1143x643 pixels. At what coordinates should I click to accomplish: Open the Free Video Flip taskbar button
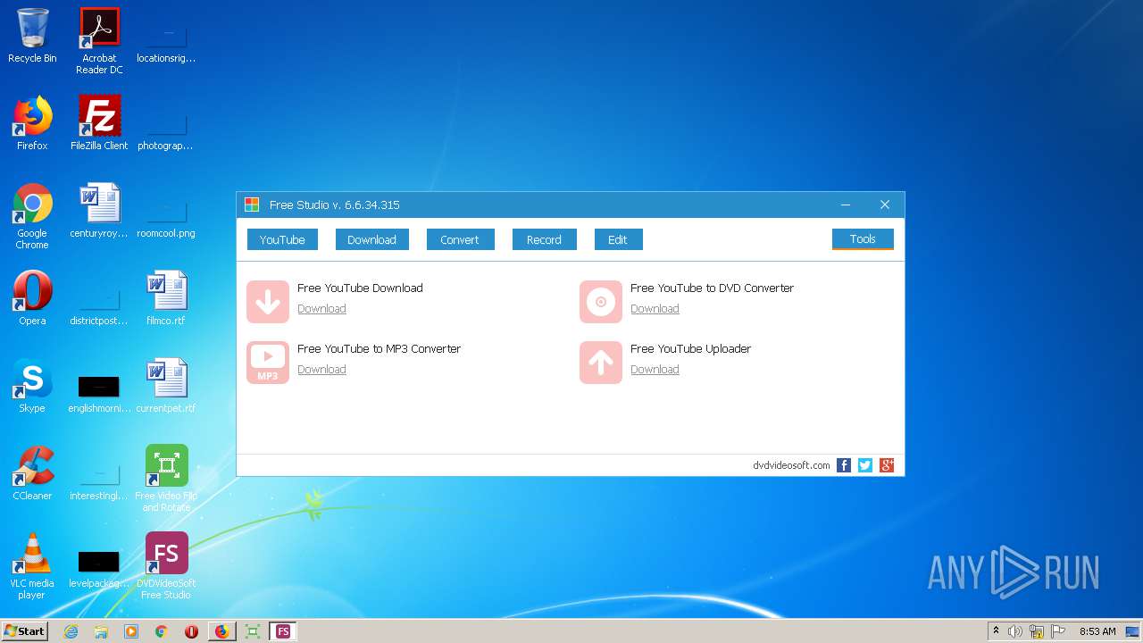253,631
